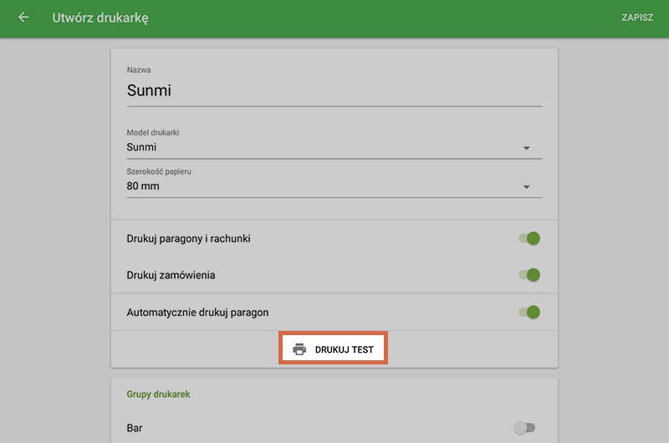This screenshot has height=443, width=669.
Task: Click the printer icon beside Drukuj test
Action: point(299,349)
